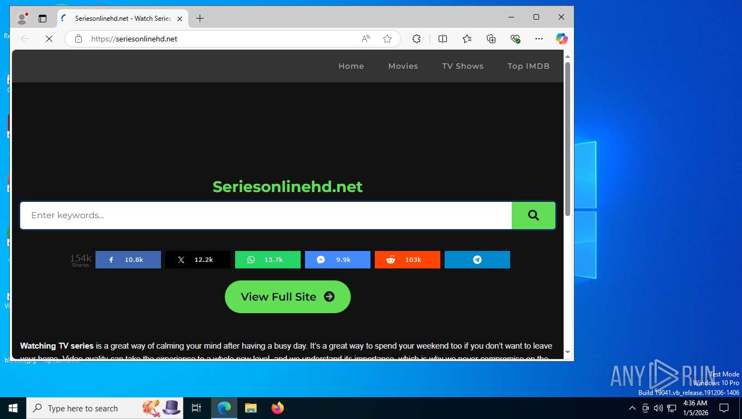This screenshot has height=419, width=742.
Task: Share on Reddit 103k button
Action: click(408, 260)
